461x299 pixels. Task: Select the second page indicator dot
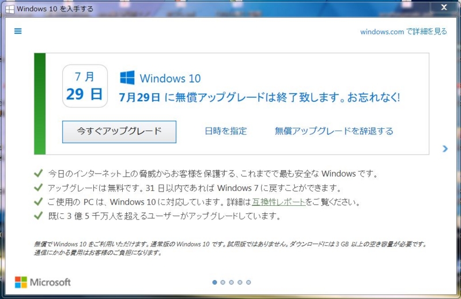coord(223,282)
